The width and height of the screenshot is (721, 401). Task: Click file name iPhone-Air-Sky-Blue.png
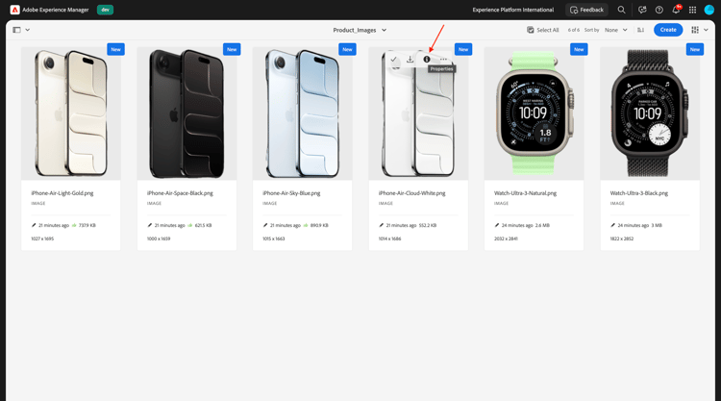291,193
